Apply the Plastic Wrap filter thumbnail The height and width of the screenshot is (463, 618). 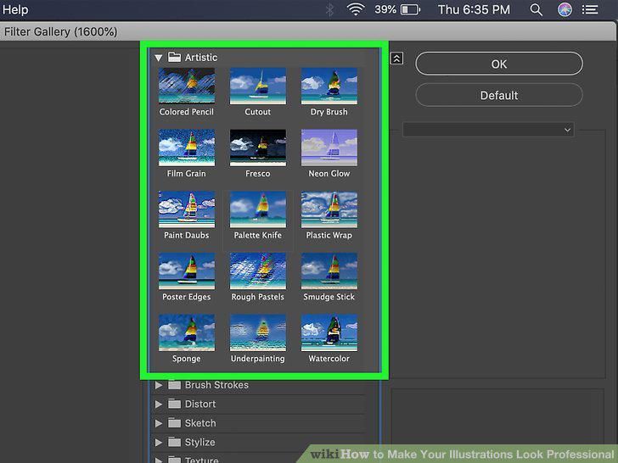pos(329,209)
